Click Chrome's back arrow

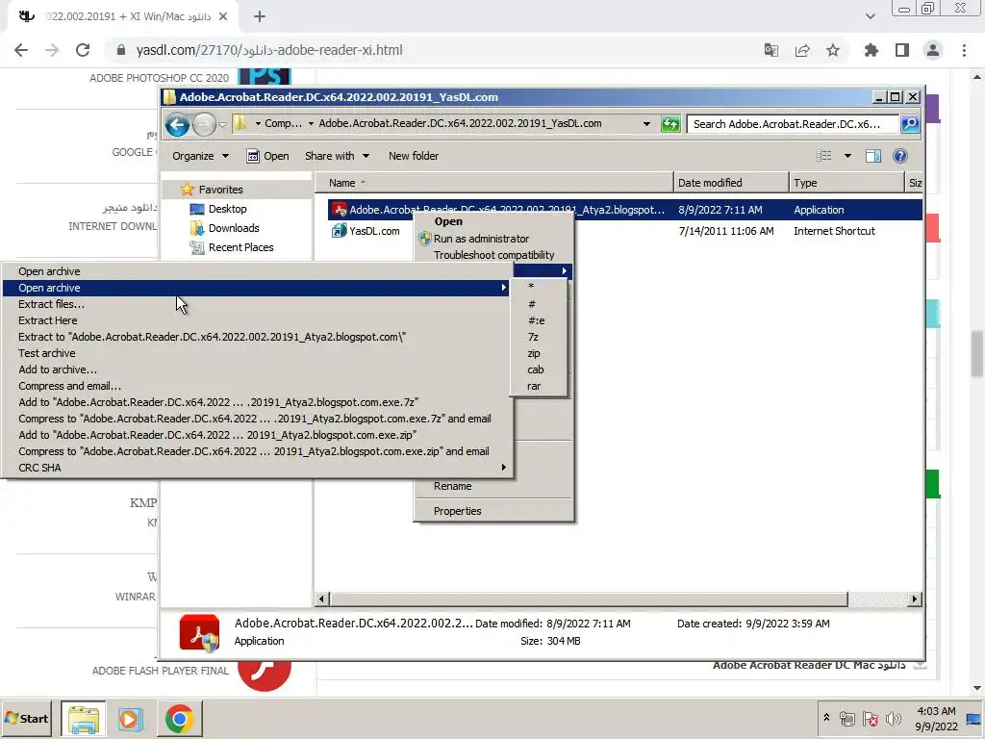pos(21,50)
